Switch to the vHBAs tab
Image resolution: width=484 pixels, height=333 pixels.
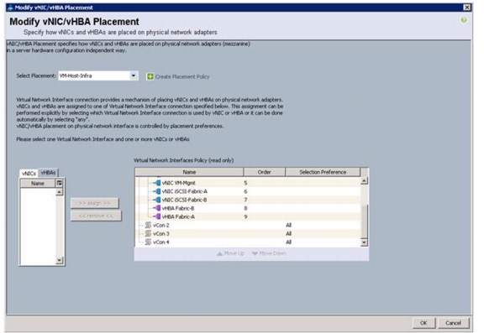click(x=48, y=173)
